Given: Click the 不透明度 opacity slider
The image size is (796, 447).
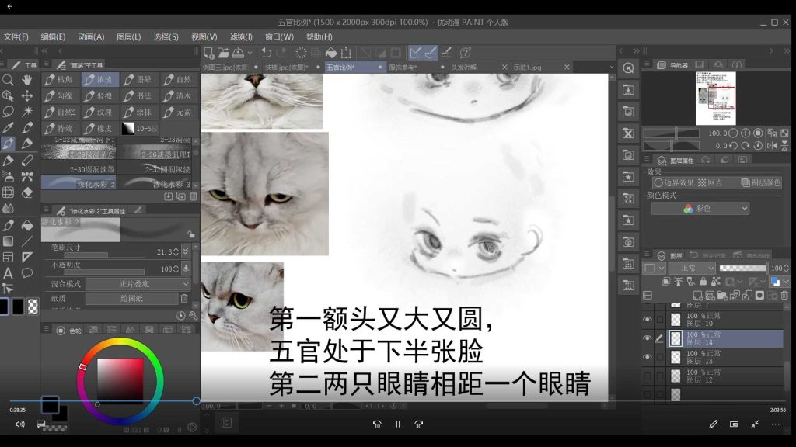Looking at the screenshot, I should click(x=104, y=272).
